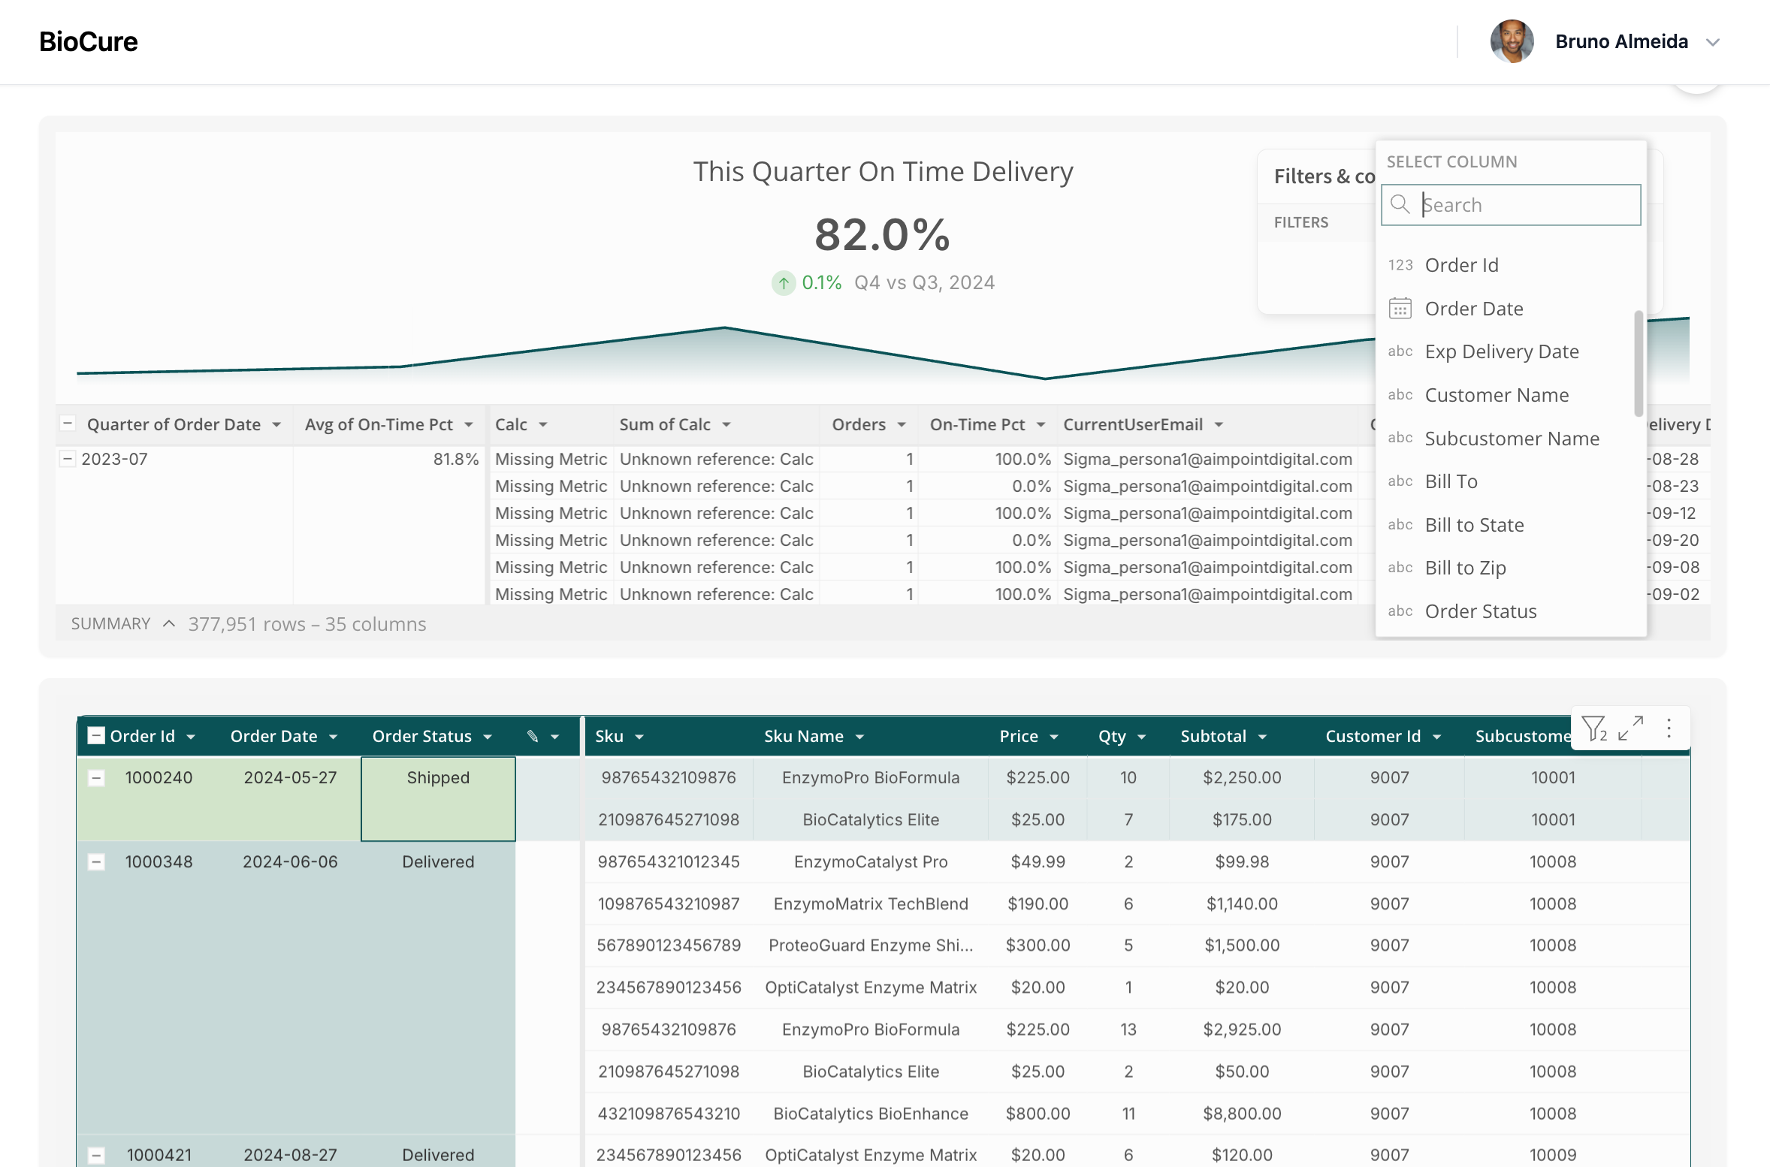Open the Order Status column dropdown arrow
This screenshot has height=1167, width=1770.
[488, 737]
